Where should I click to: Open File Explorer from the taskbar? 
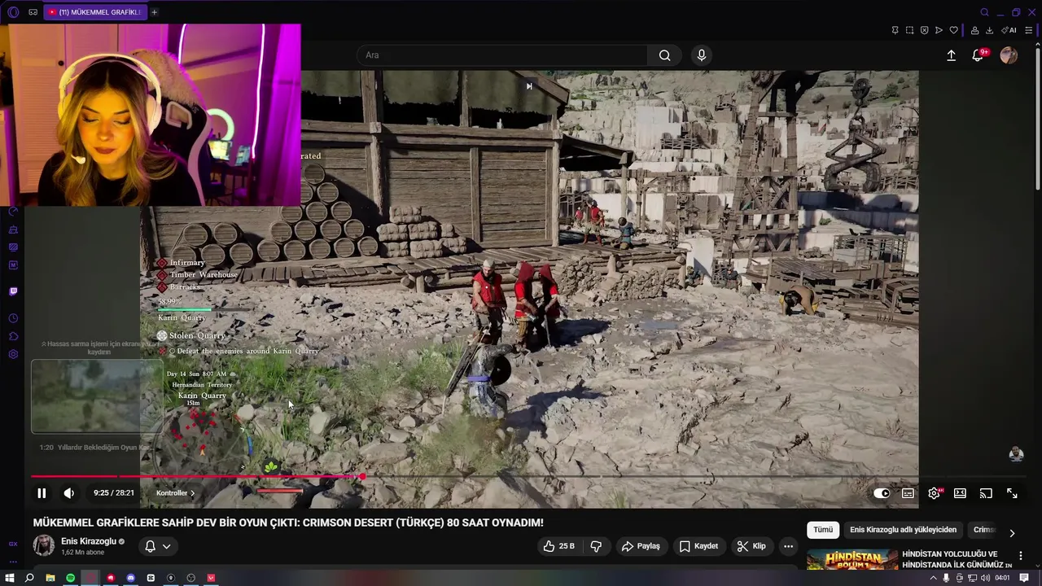pos(50,578)
